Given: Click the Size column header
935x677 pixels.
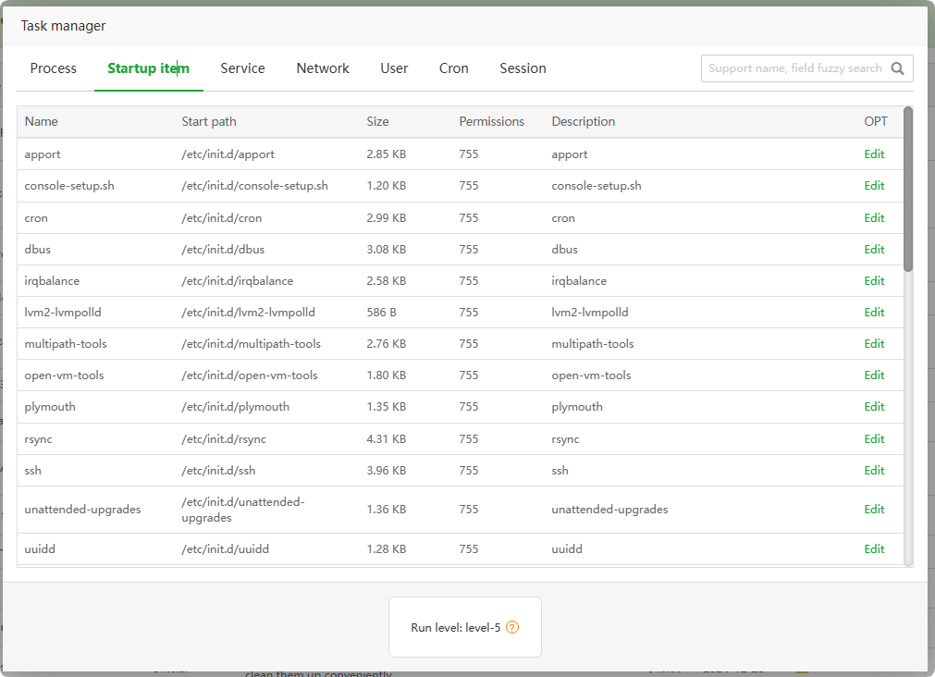Looking at the screenshot, I should click(x=377, y=122).
